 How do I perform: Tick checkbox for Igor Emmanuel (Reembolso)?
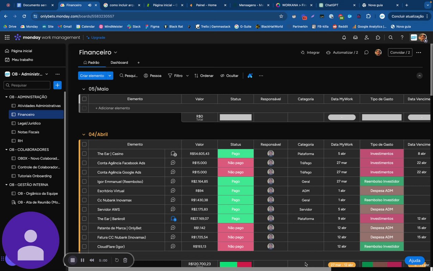click(84, 182)
